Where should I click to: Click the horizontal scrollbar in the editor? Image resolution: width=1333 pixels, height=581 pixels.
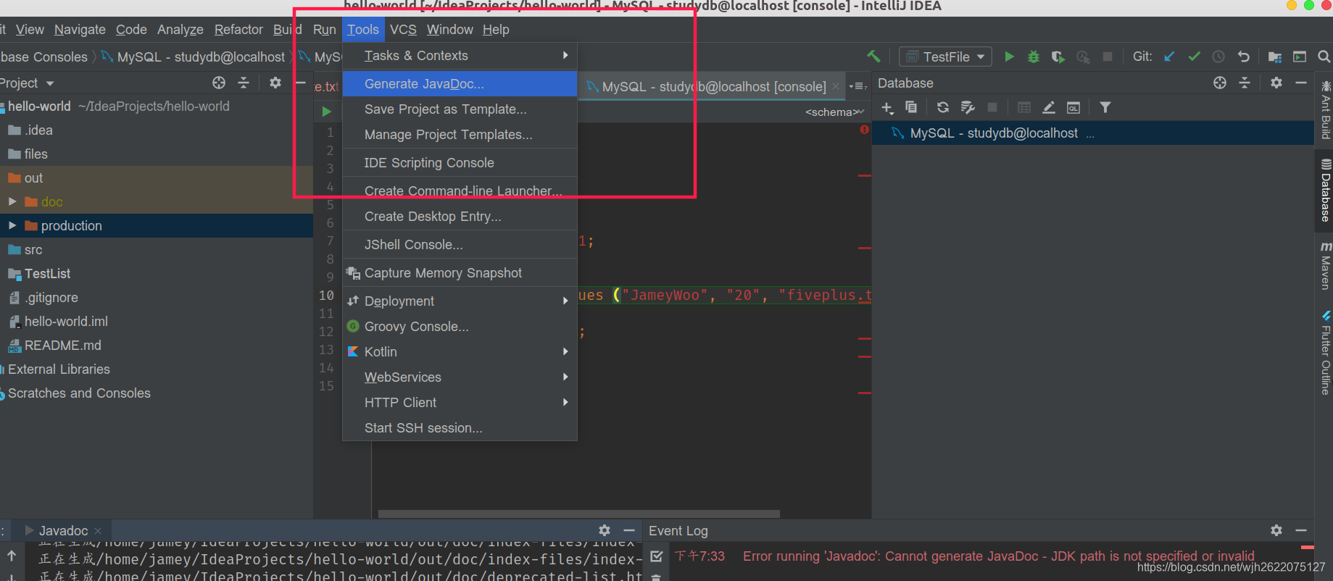578,514
